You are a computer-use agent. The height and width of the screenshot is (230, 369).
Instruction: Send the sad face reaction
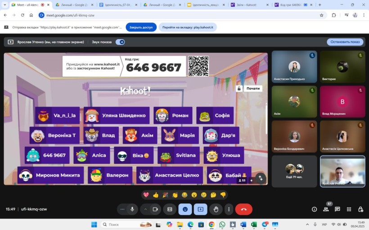(204, 195)
